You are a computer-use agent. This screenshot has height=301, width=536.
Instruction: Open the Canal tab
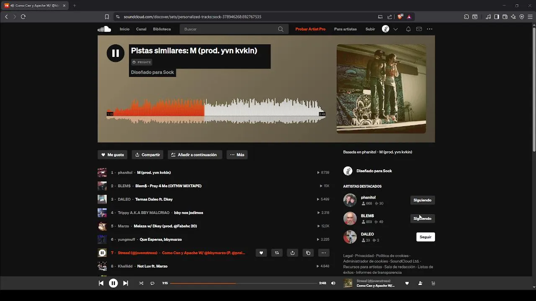(141, 29)
